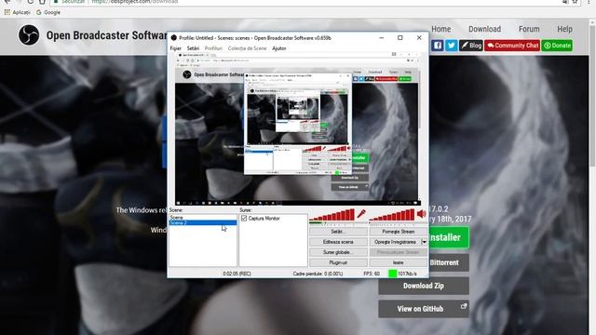
Task: Click the green Installer button on webpage
Action: pos(449,237)
